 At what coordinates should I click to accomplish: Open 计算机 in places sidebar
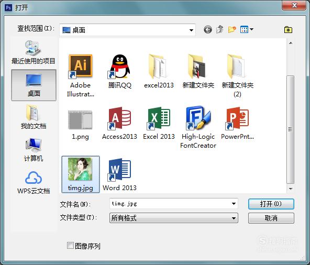click(34, 150)
